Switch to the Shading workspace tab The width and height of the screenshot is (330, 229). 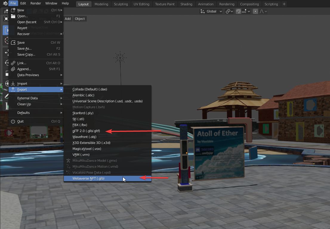tap(186, 4)
